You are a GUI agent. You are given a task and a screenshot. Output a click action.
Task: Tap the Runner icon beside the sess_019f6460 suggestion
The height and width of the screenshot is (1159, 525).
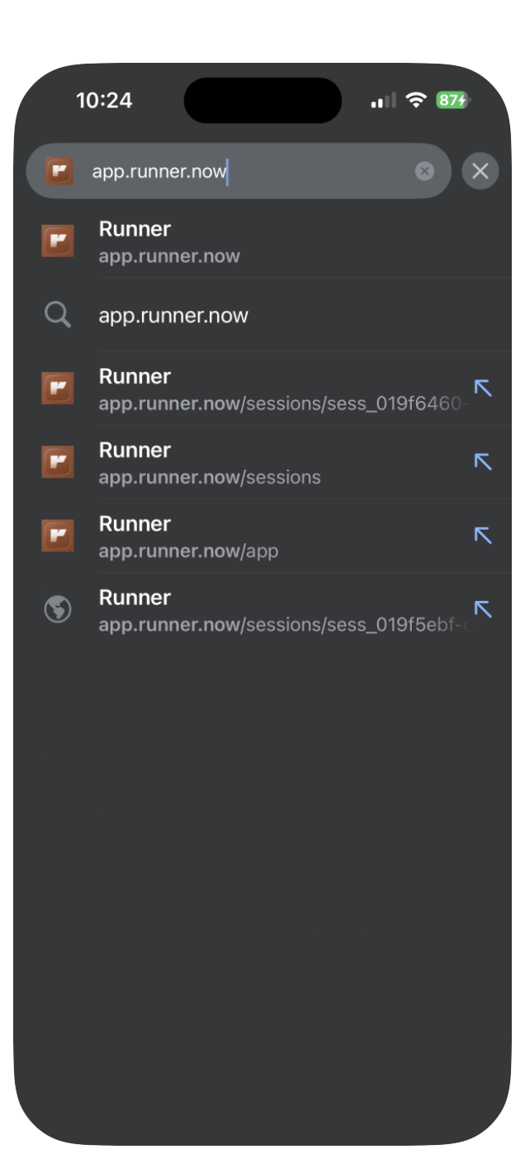pos(58,389)
